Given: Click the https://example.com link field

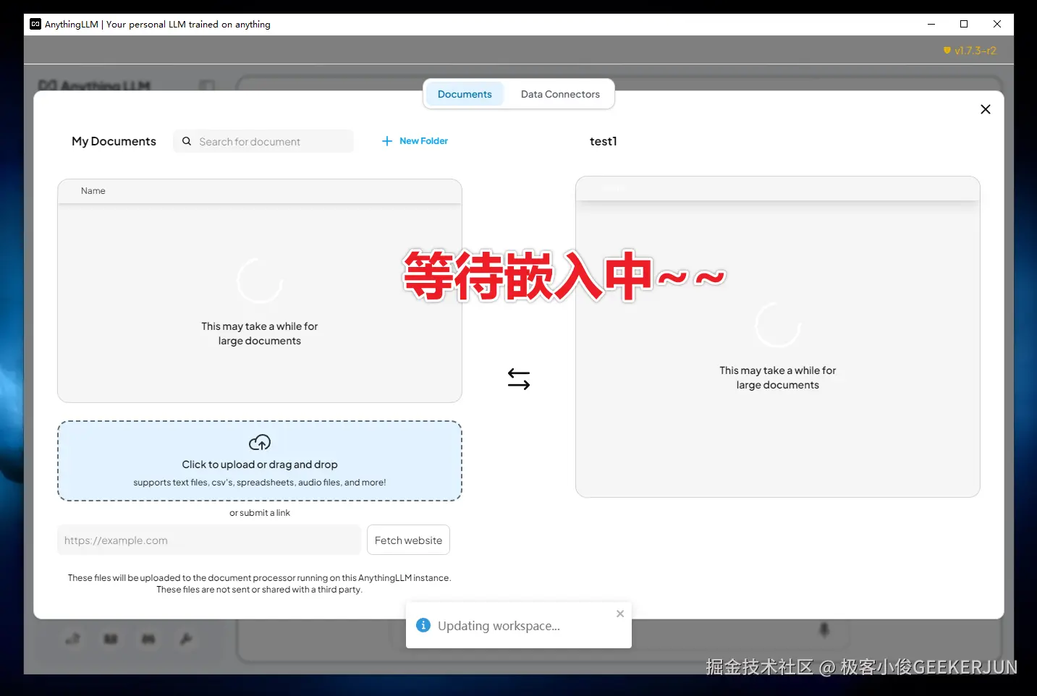Looking at the screenshot, I should [x=209, y=540].
